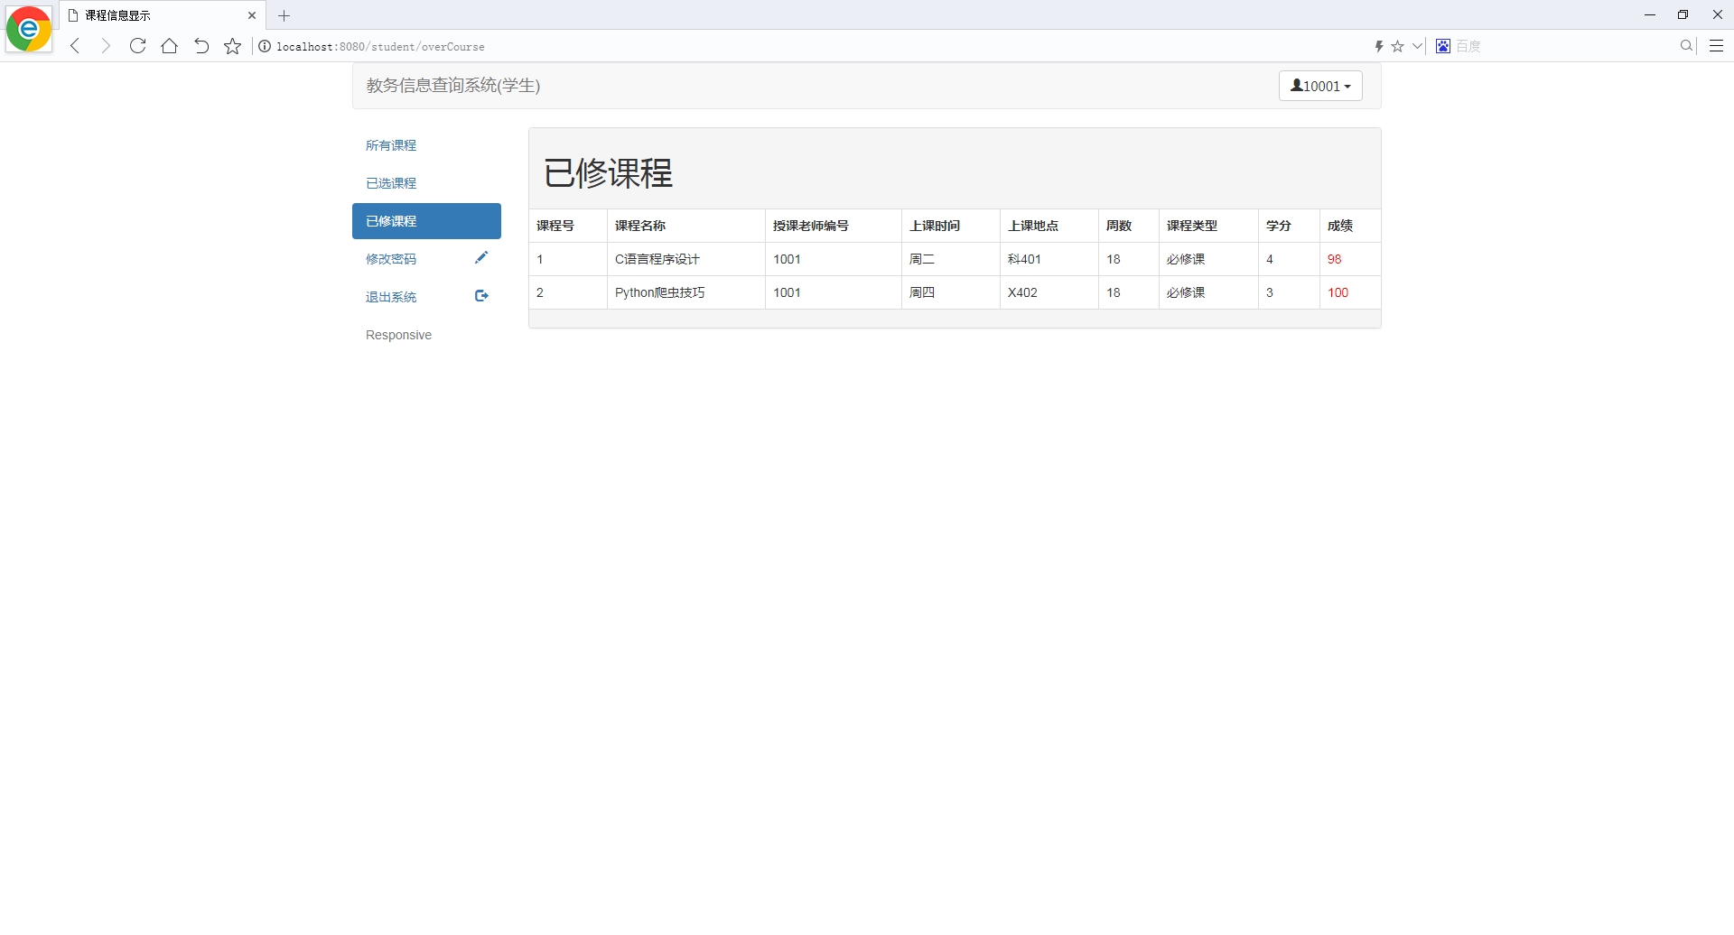Click 退出系统 sidebar link
Viewport: 1734px width, 935px height.
[391, 297]
